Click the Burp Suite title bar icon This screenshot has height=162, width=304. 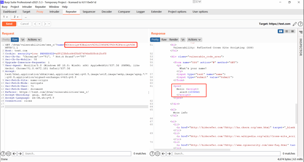coord(2,2)
